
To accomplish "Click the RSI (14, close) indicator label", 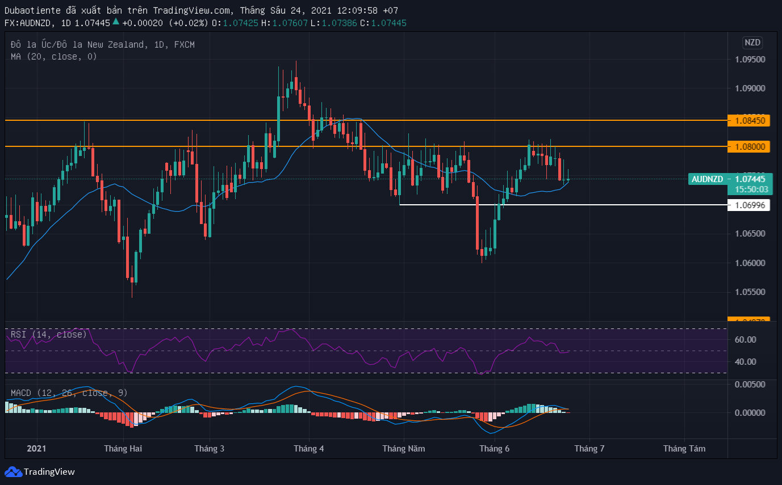I will 49,334.
